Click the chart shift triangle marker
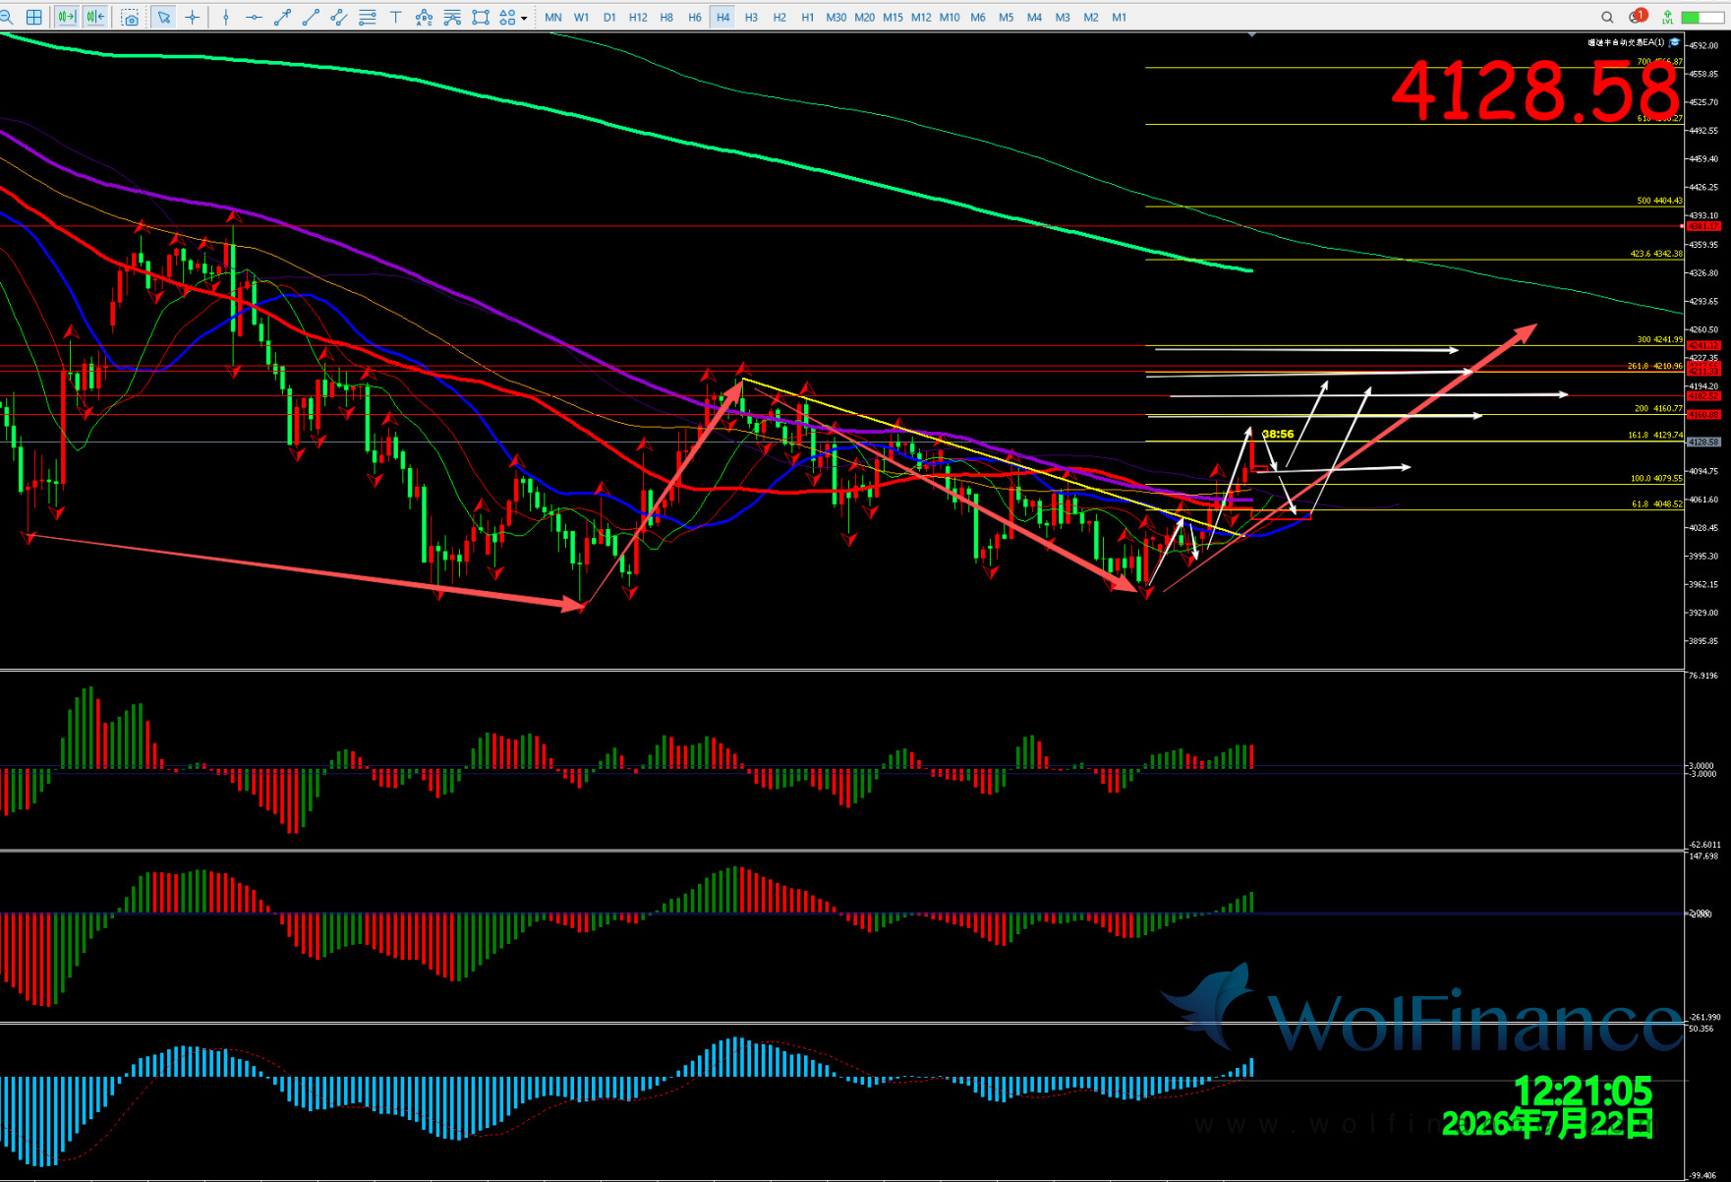Viewport: 1731px width, 1182px height. 1251,34
